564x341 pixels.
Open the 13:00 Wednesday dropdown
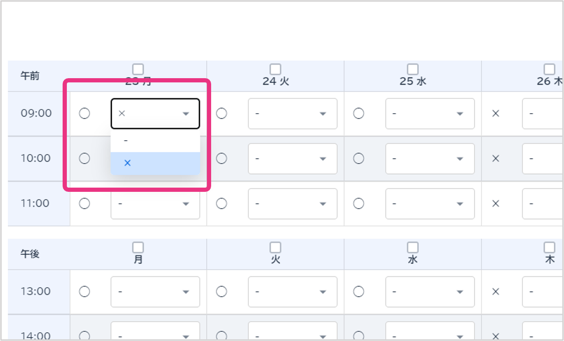429,292
